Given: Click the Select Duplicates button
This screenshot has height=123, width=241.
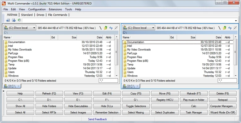Looking at the screenshot, I should point(165,113).
